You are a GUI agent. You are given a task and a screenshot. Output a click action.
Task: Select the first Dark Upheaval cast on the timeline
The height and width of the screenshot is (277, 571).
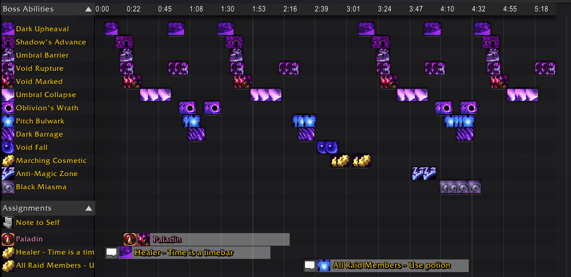click(x=112, y=29)
